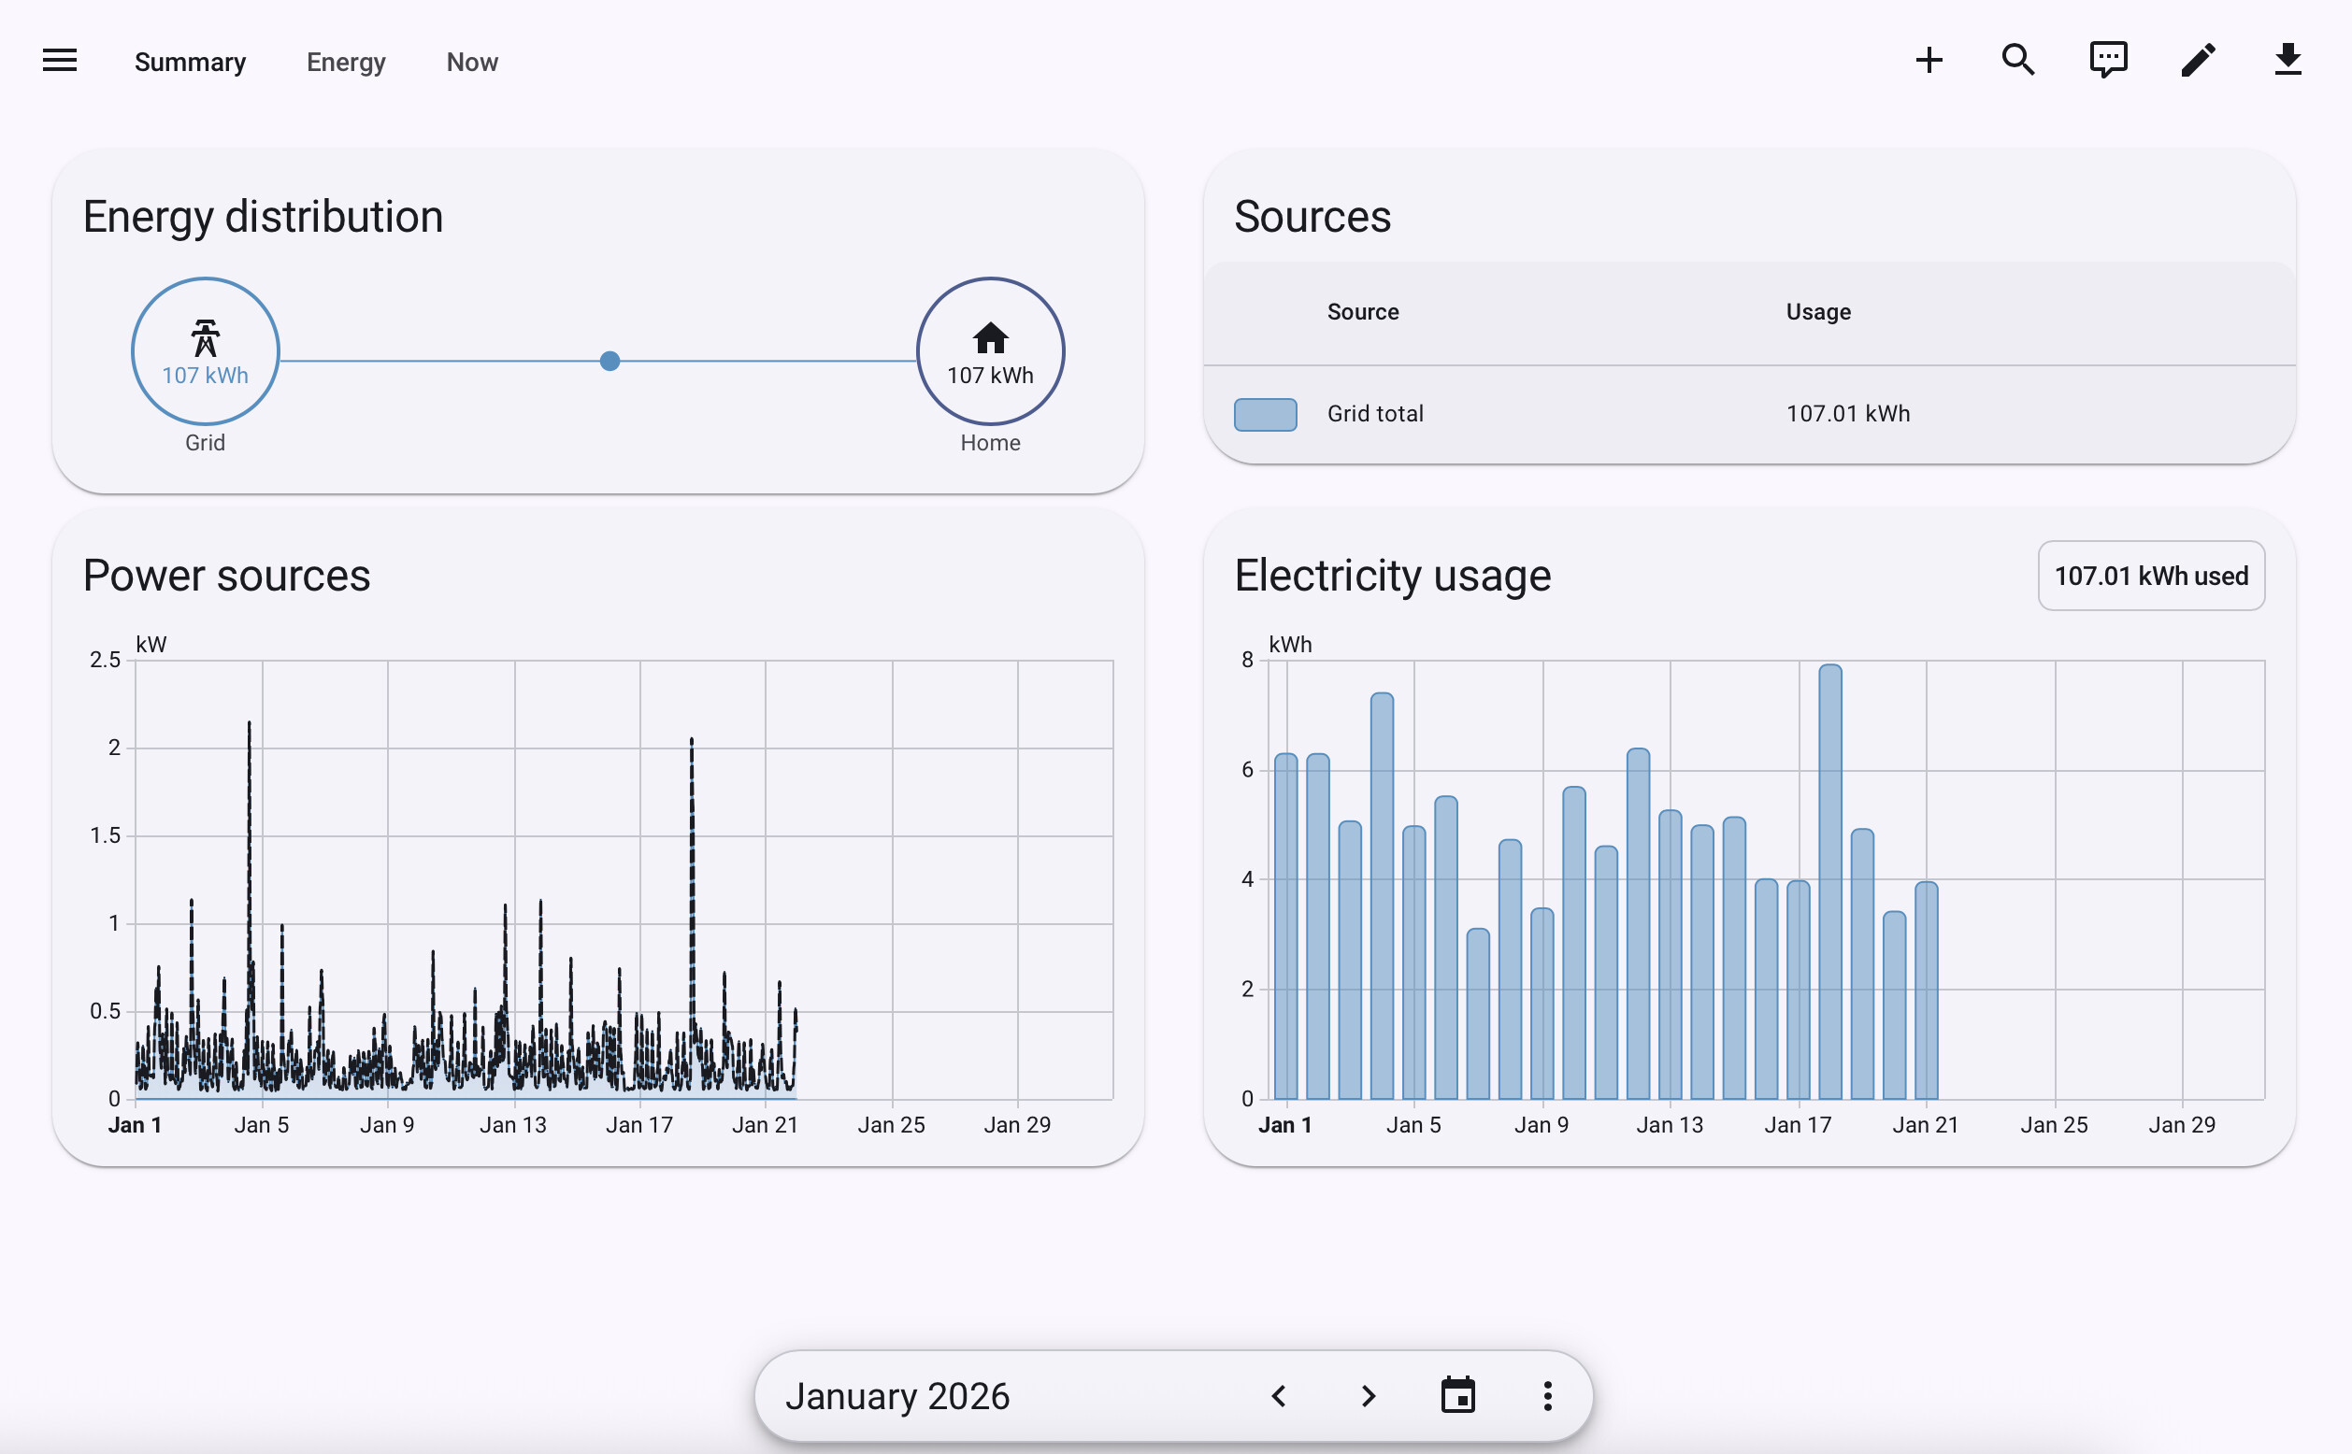The width and height of the screenshot is (2352, 1454).
Task: Open the three-dot period options menu
Action: [x=1547, y=1395]
